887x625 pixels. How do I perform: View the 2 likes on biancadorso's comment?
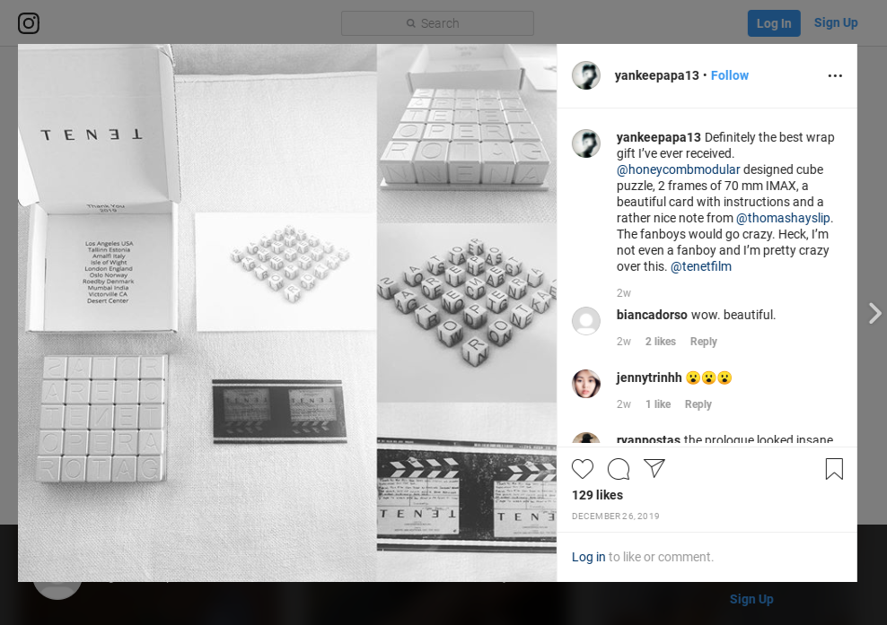coord(661,342)
